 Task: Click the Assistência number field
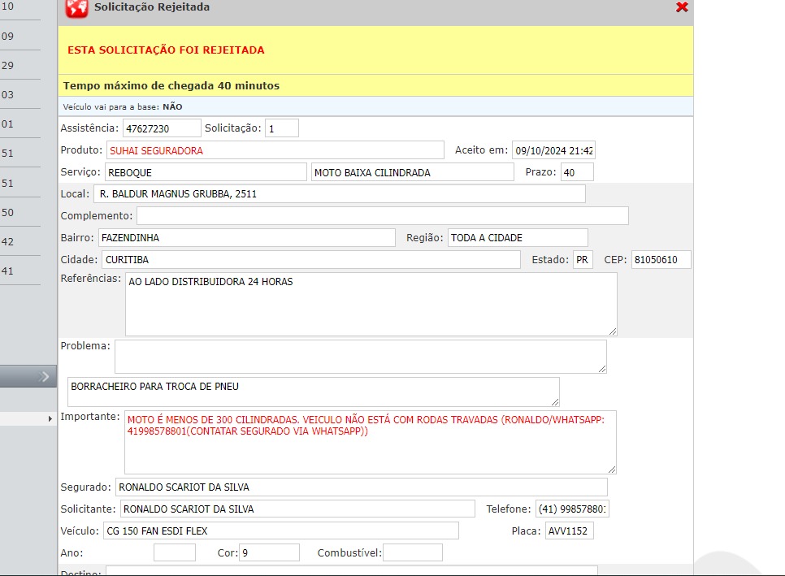tap(162, 128)
